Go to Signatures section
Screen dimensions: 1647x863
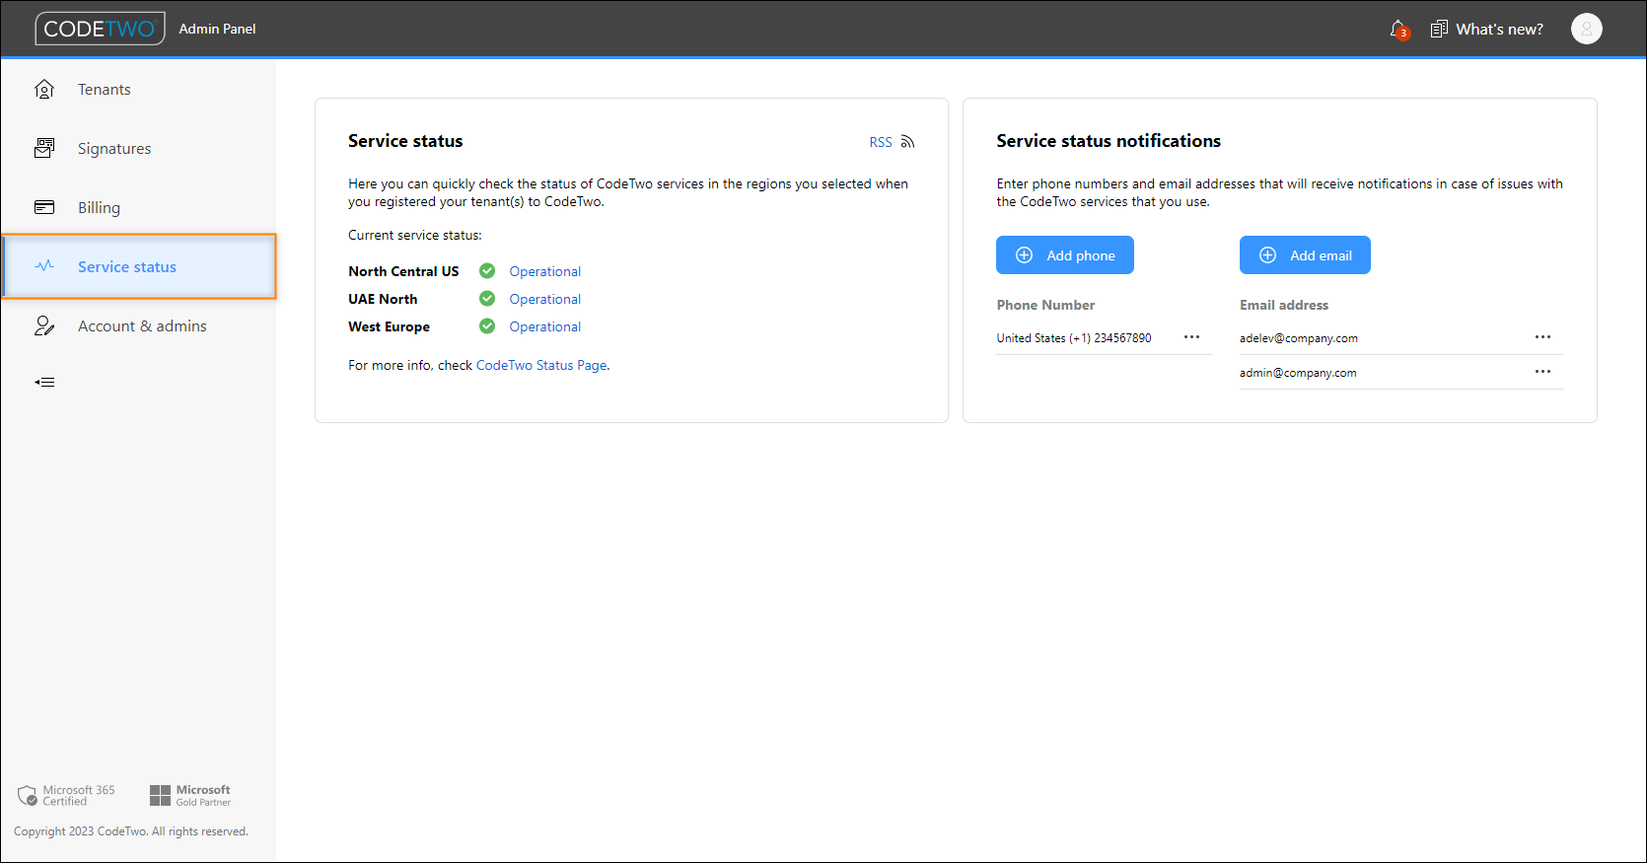[114, 149]
